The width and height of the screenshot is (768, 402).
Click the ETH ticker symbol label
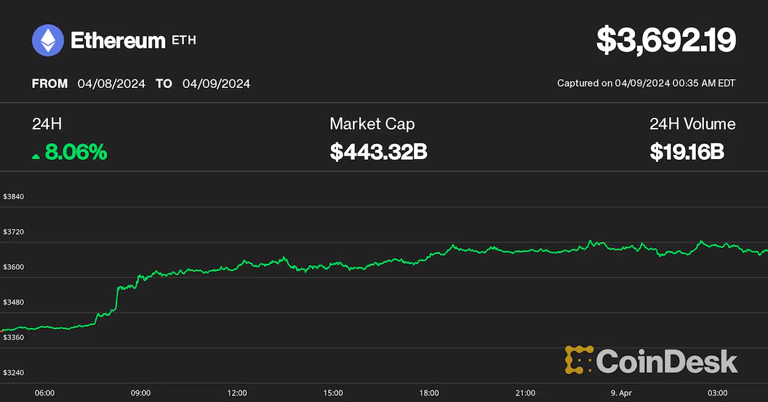(x=183, y=40)
